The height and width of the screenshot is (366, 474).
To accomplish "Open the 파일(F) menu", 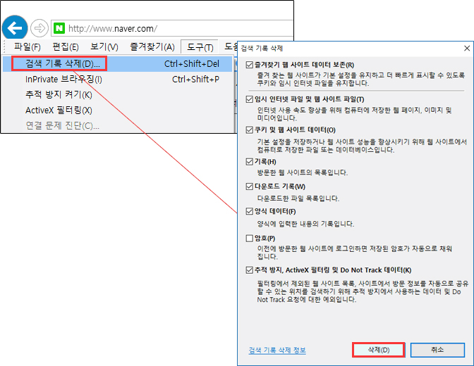I will (x=27, y=47).
